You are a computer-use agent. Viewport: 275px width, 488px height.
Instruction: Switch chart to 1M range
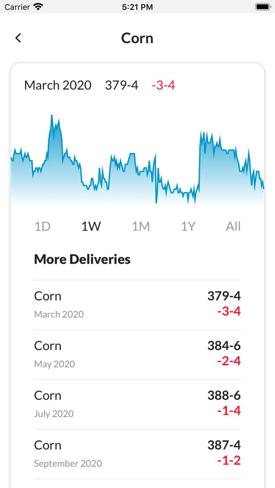(141, 226)
